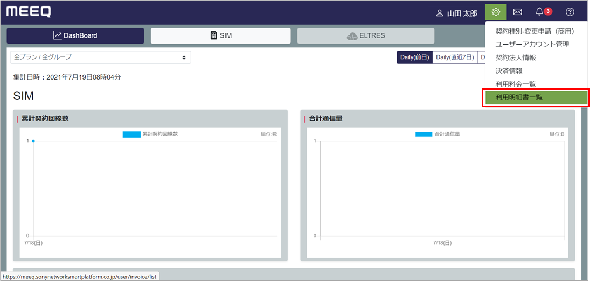The width and height of the screenshot is (590, 281).
Task: Choose 契約法人情報 from menu
Action: (516, 57)
